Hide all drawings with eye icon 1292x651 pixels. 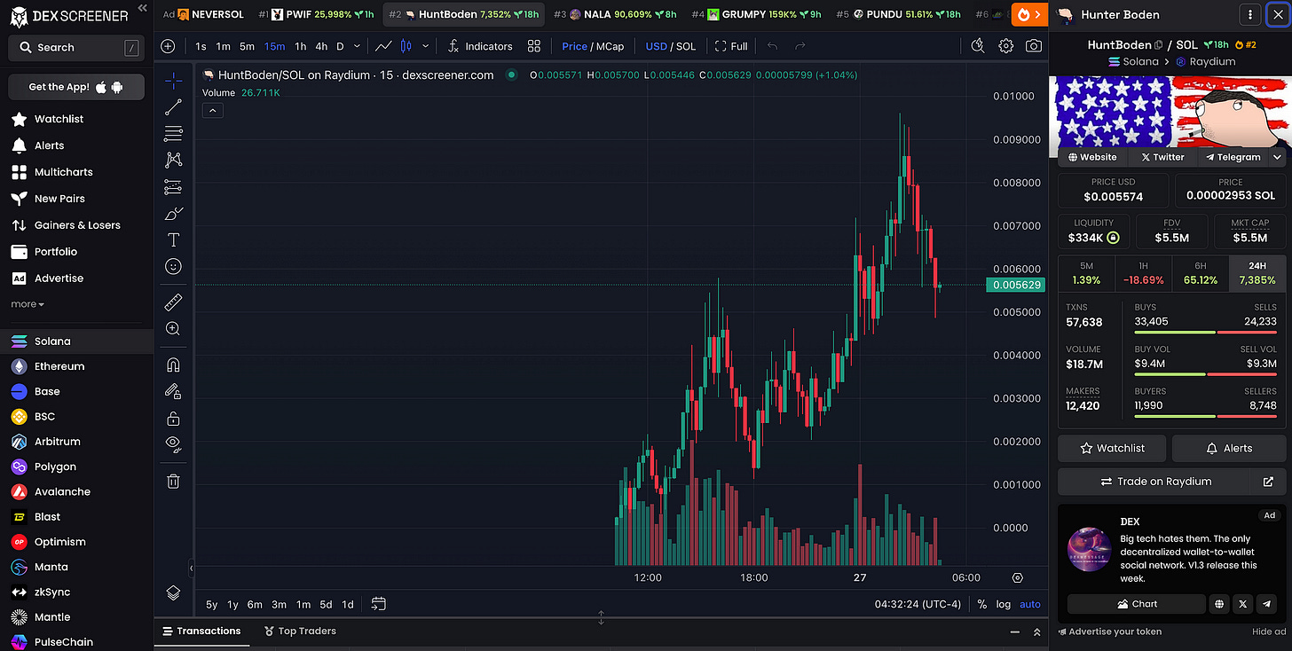[173, 443]
